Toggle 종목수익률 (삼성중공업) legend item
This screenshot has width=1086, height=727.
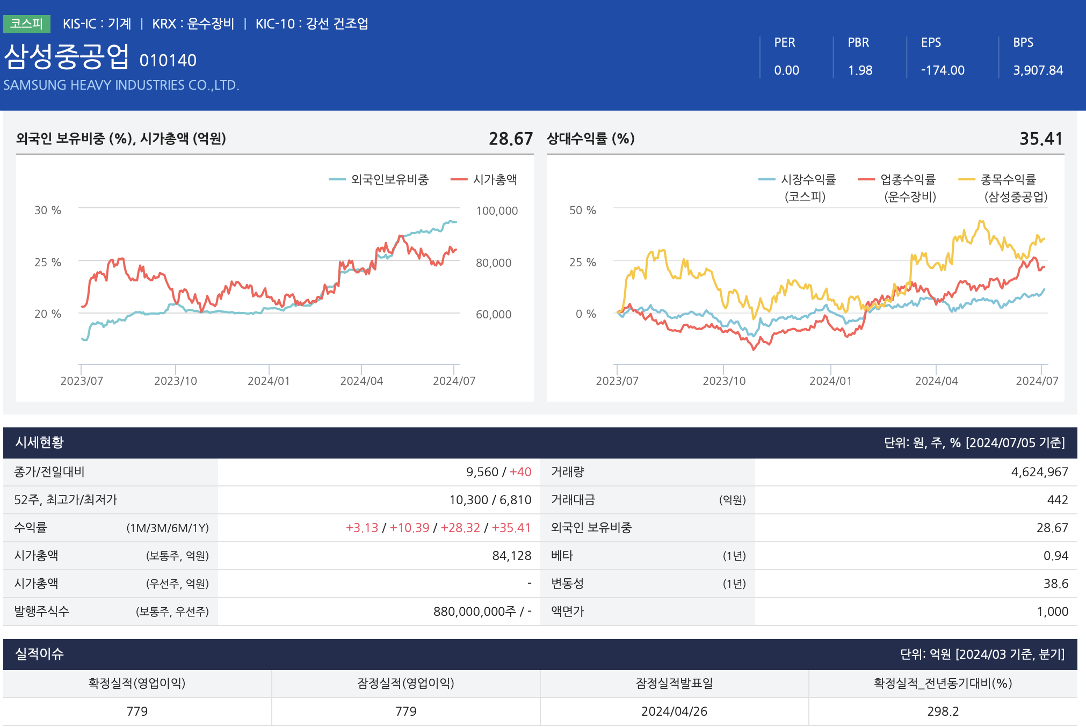(x=1008, y=180)
